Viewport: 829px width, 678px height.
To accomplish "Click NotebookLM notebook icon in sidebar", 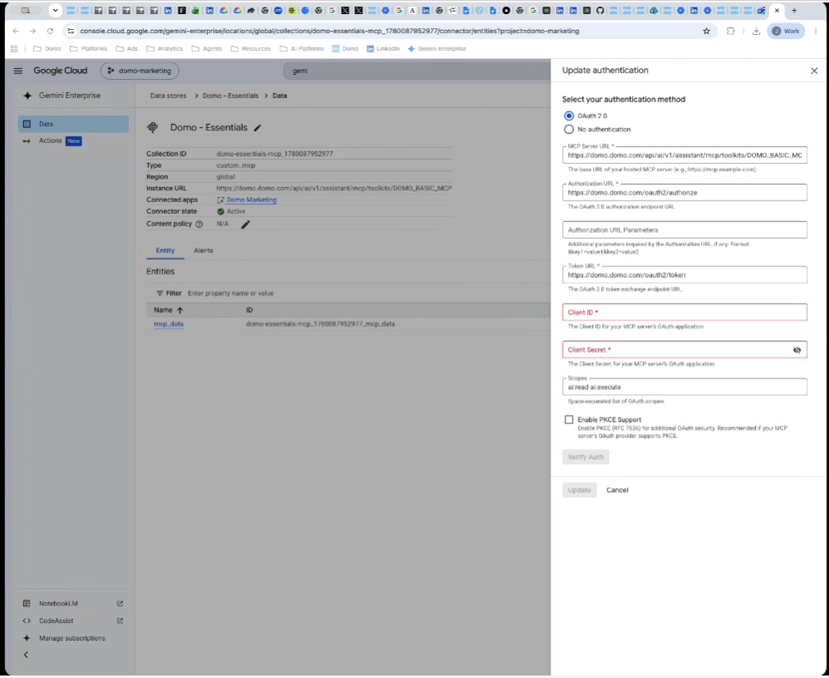I will coord(27,604).
